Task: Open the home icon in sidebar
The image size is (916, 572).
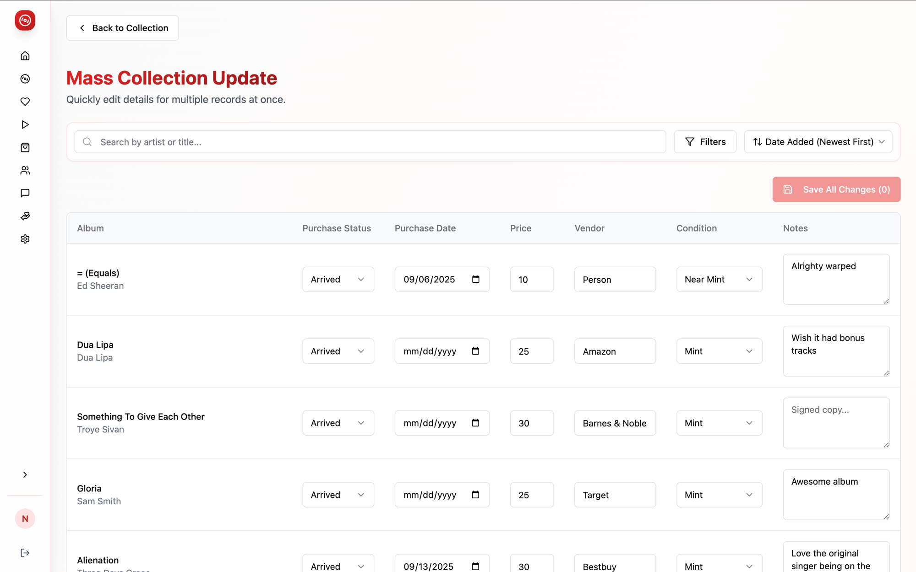Action: click(x=25, y=56)
